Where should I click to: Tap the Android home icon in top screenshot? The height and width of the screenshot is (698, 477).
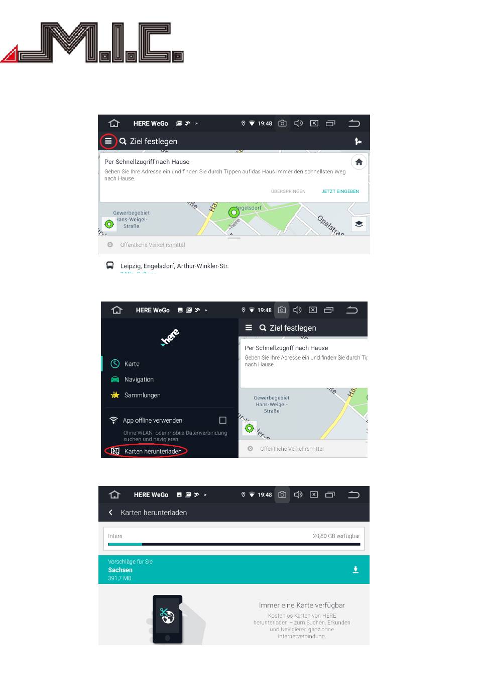click(x=114, y=123)
